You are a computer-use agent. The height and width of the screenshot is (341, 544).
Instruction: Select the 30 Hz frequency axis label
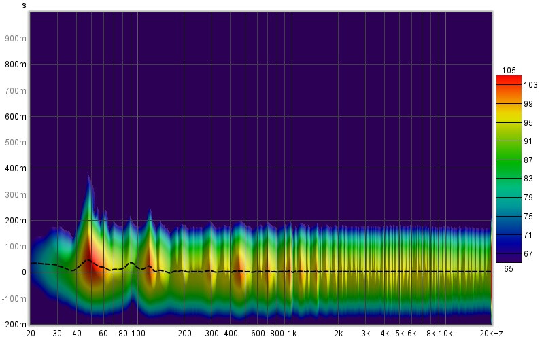[x=57, y=334]
